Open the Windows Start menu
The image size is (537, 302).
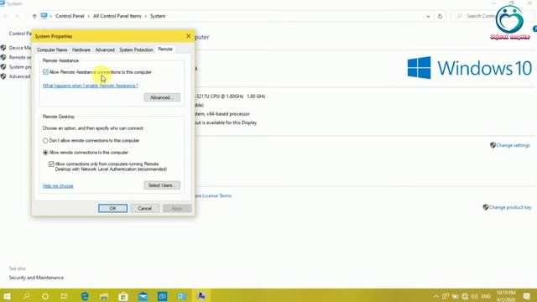(x=7, y=296)
